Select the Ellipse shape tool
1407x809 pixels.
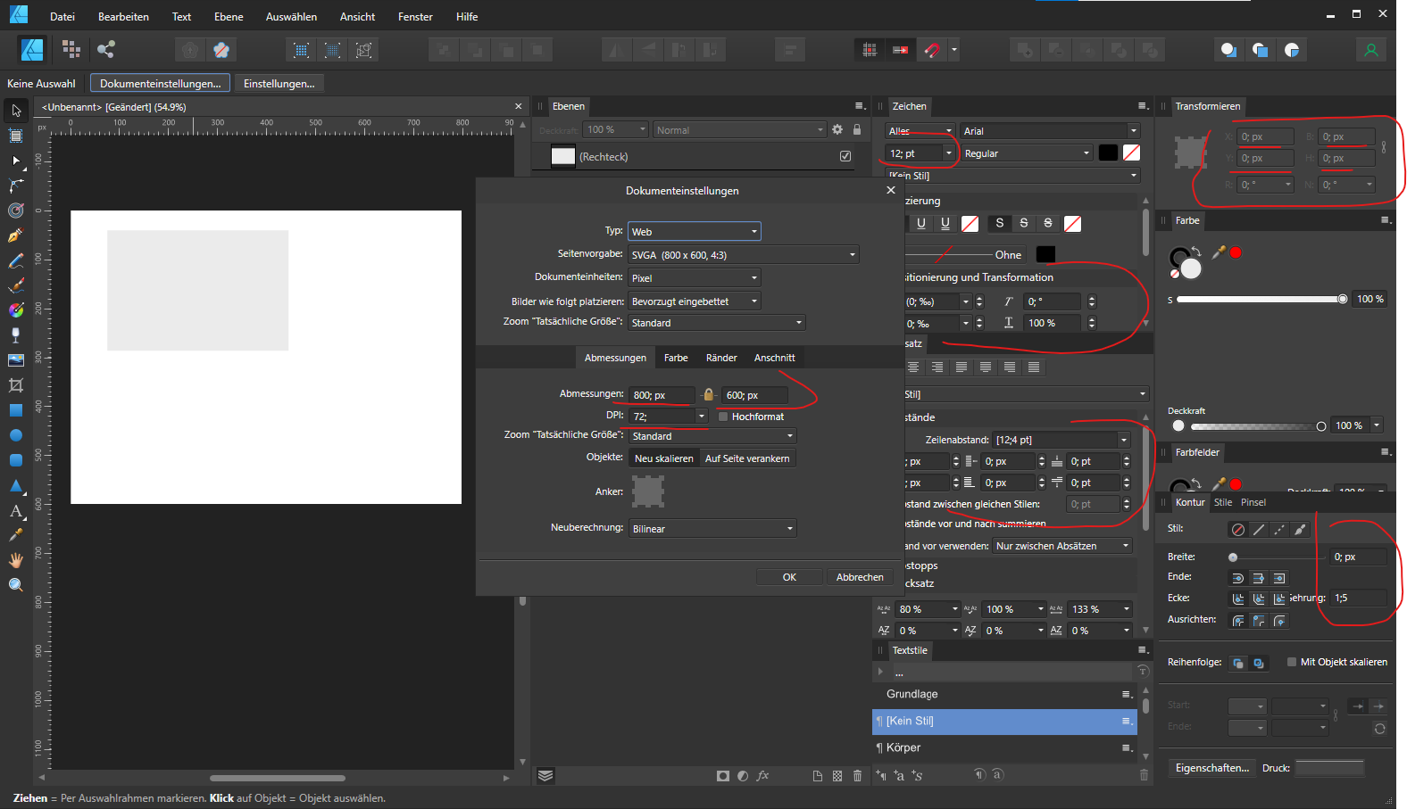coord(16,435)
